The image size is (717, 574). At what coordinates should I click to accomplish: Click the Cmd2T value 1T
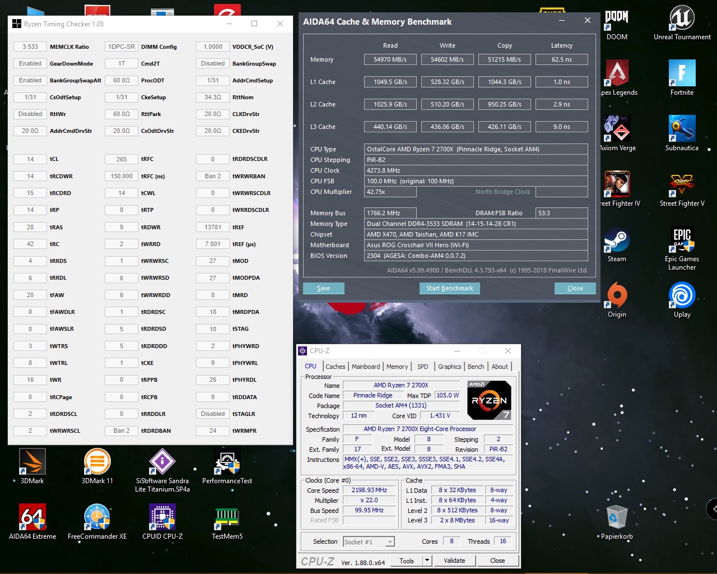click(122, 63)
